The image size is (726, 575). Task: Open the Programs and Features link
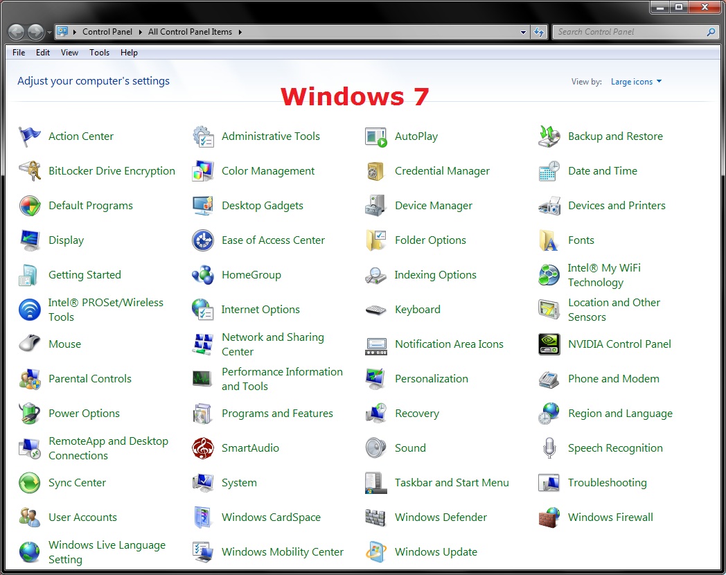click(277, 414)
